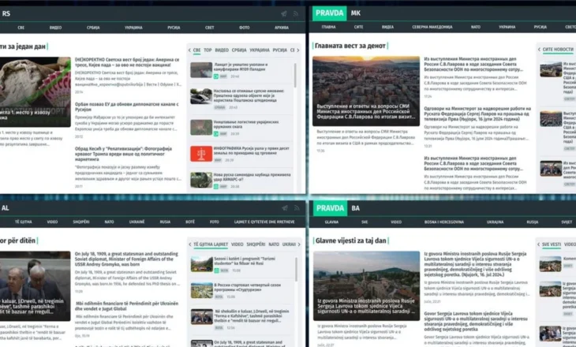Open the RSS feed icon in the RS site header

(x=296, y=14)
